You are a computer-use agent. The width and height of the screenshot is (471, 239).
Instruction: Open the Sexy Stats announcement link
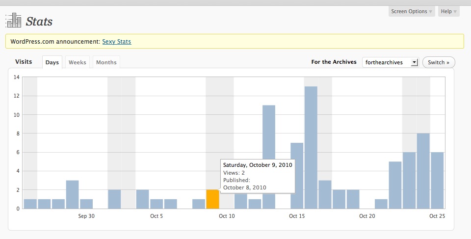pyautogui.click(x=116, y=42)
